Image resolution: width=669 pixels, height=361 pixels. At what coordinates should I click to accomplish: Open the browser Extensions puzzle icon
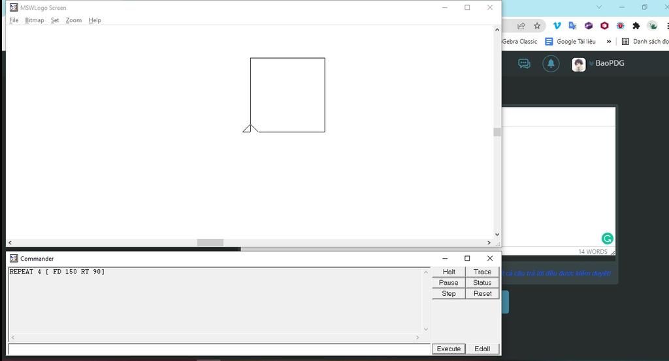pyautogui.click(x=636, y=26)
